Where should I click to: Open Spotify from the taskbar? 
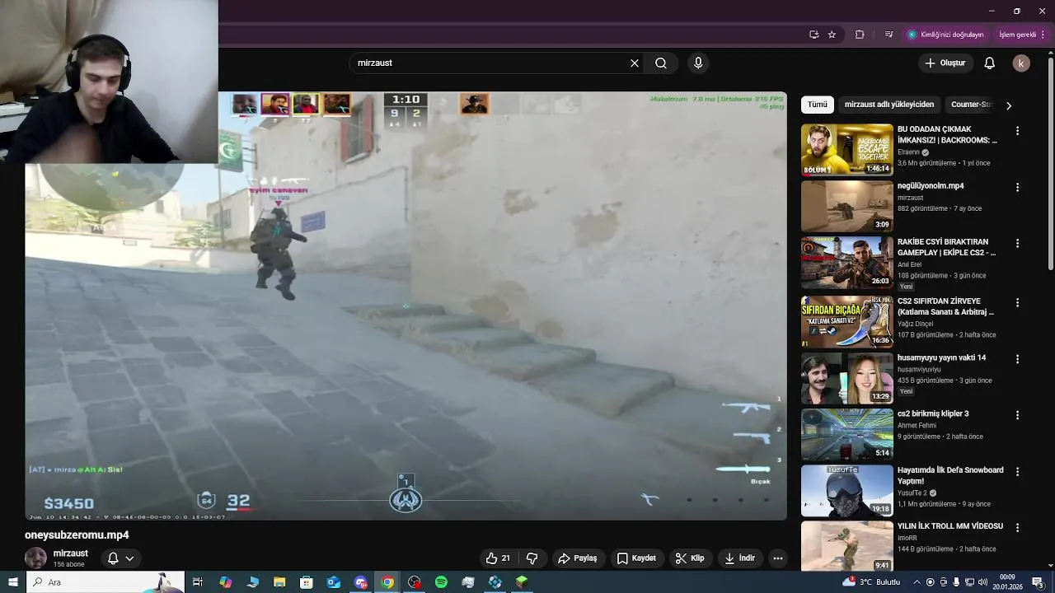(442, 582)
